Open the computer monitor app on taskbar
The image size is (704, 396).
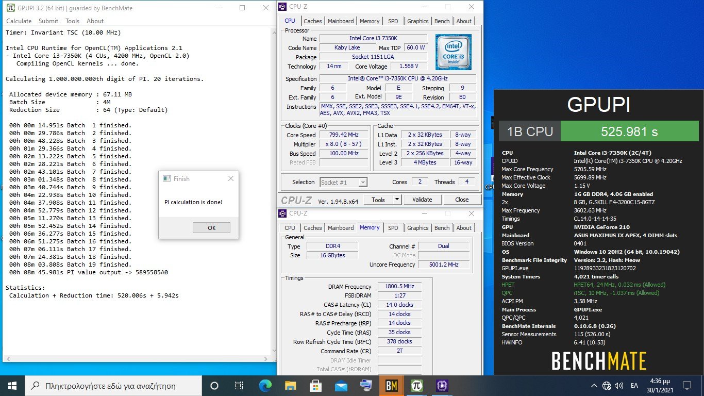[x=366, y=386]
